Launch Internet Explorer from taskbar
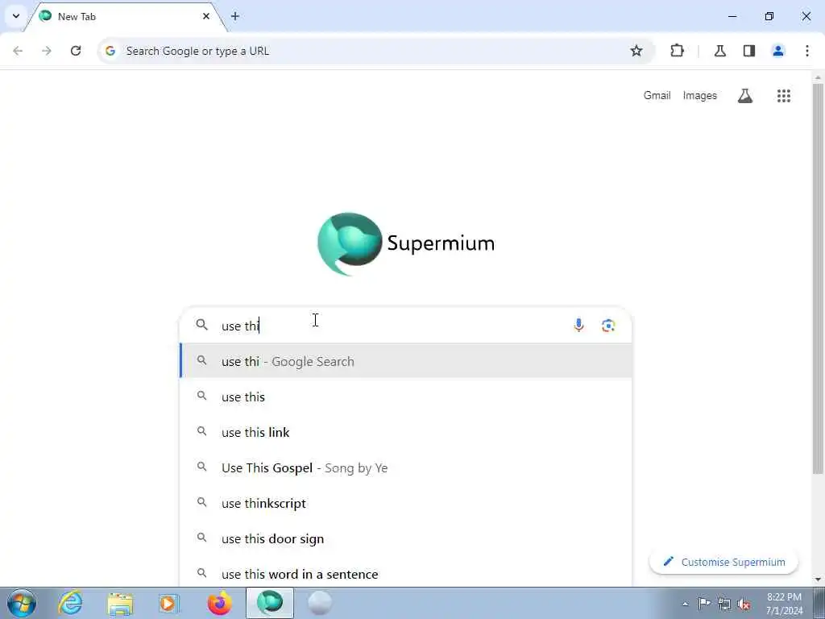Viewport: 825px width, 619px height. (71, 603)
